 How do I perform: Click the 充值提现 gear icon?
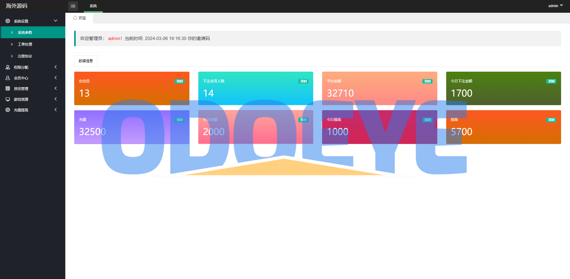(x=8, y=110)
